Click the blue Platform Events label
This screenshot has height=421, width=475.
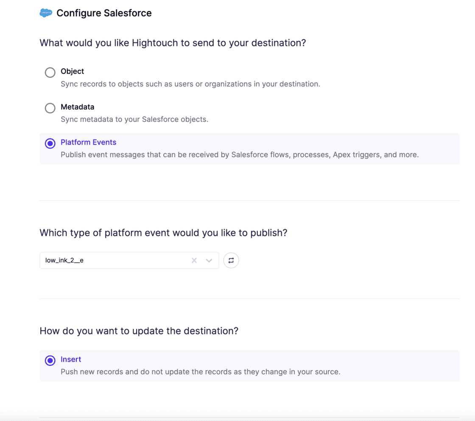click(x=88, y=142)
